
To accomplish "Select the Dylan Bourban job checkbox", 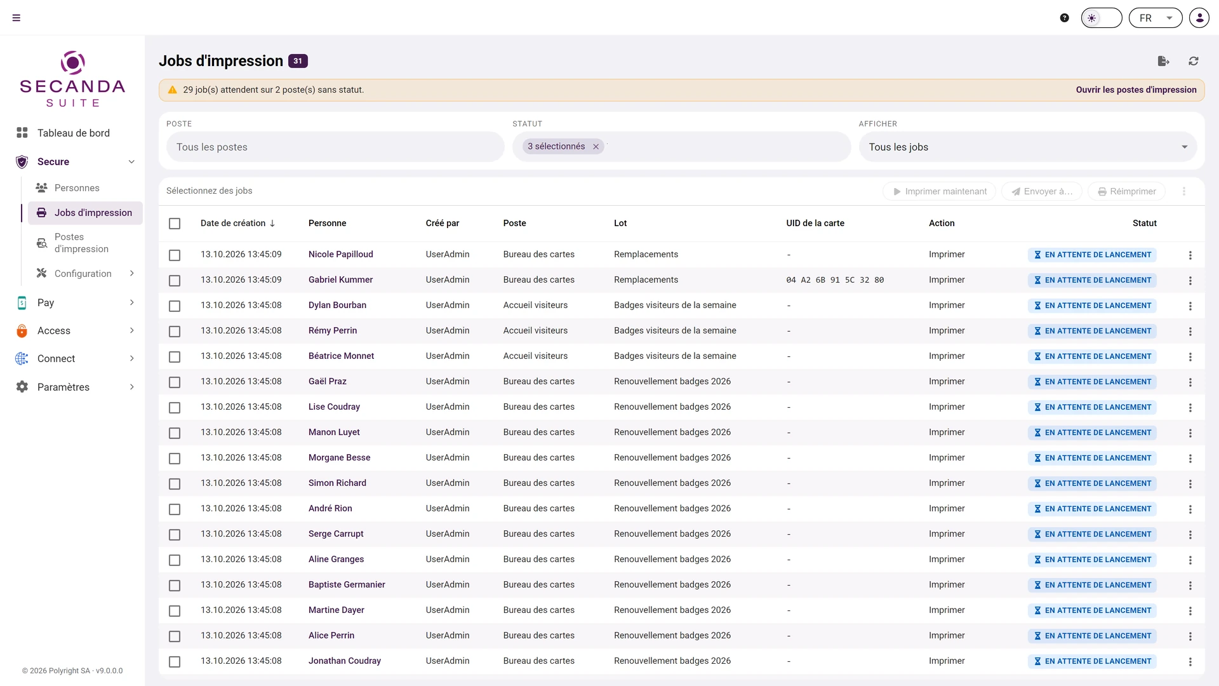I will [175, 306].
